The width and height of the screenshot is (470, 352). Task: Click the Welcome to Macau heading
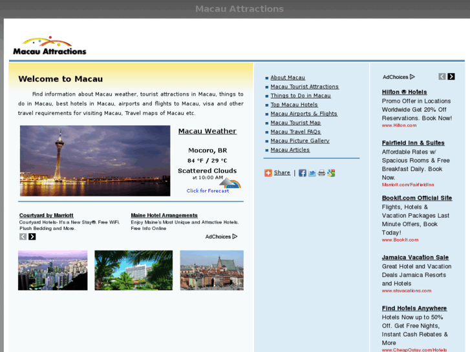click(61, 79)
